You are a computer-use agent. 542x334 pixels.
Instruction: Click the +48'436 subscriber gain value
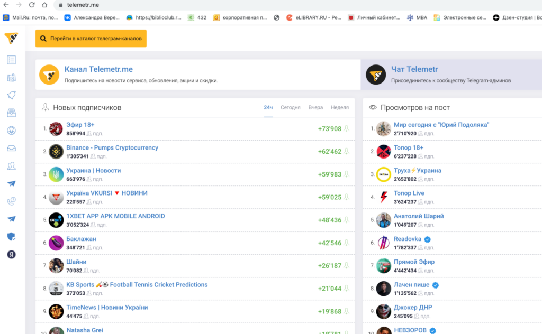click(x=329, y=220)
